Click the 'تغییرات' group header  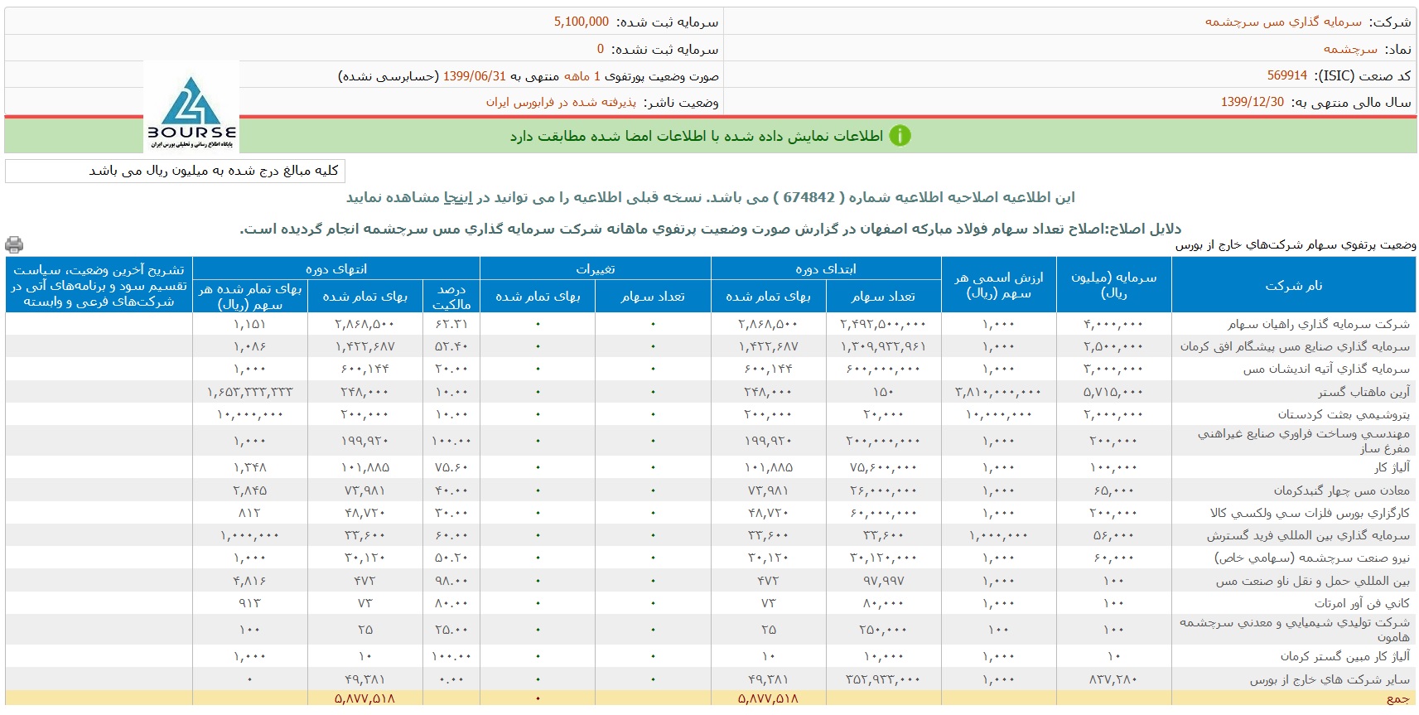pyautogui.click(x=595, y=268)
